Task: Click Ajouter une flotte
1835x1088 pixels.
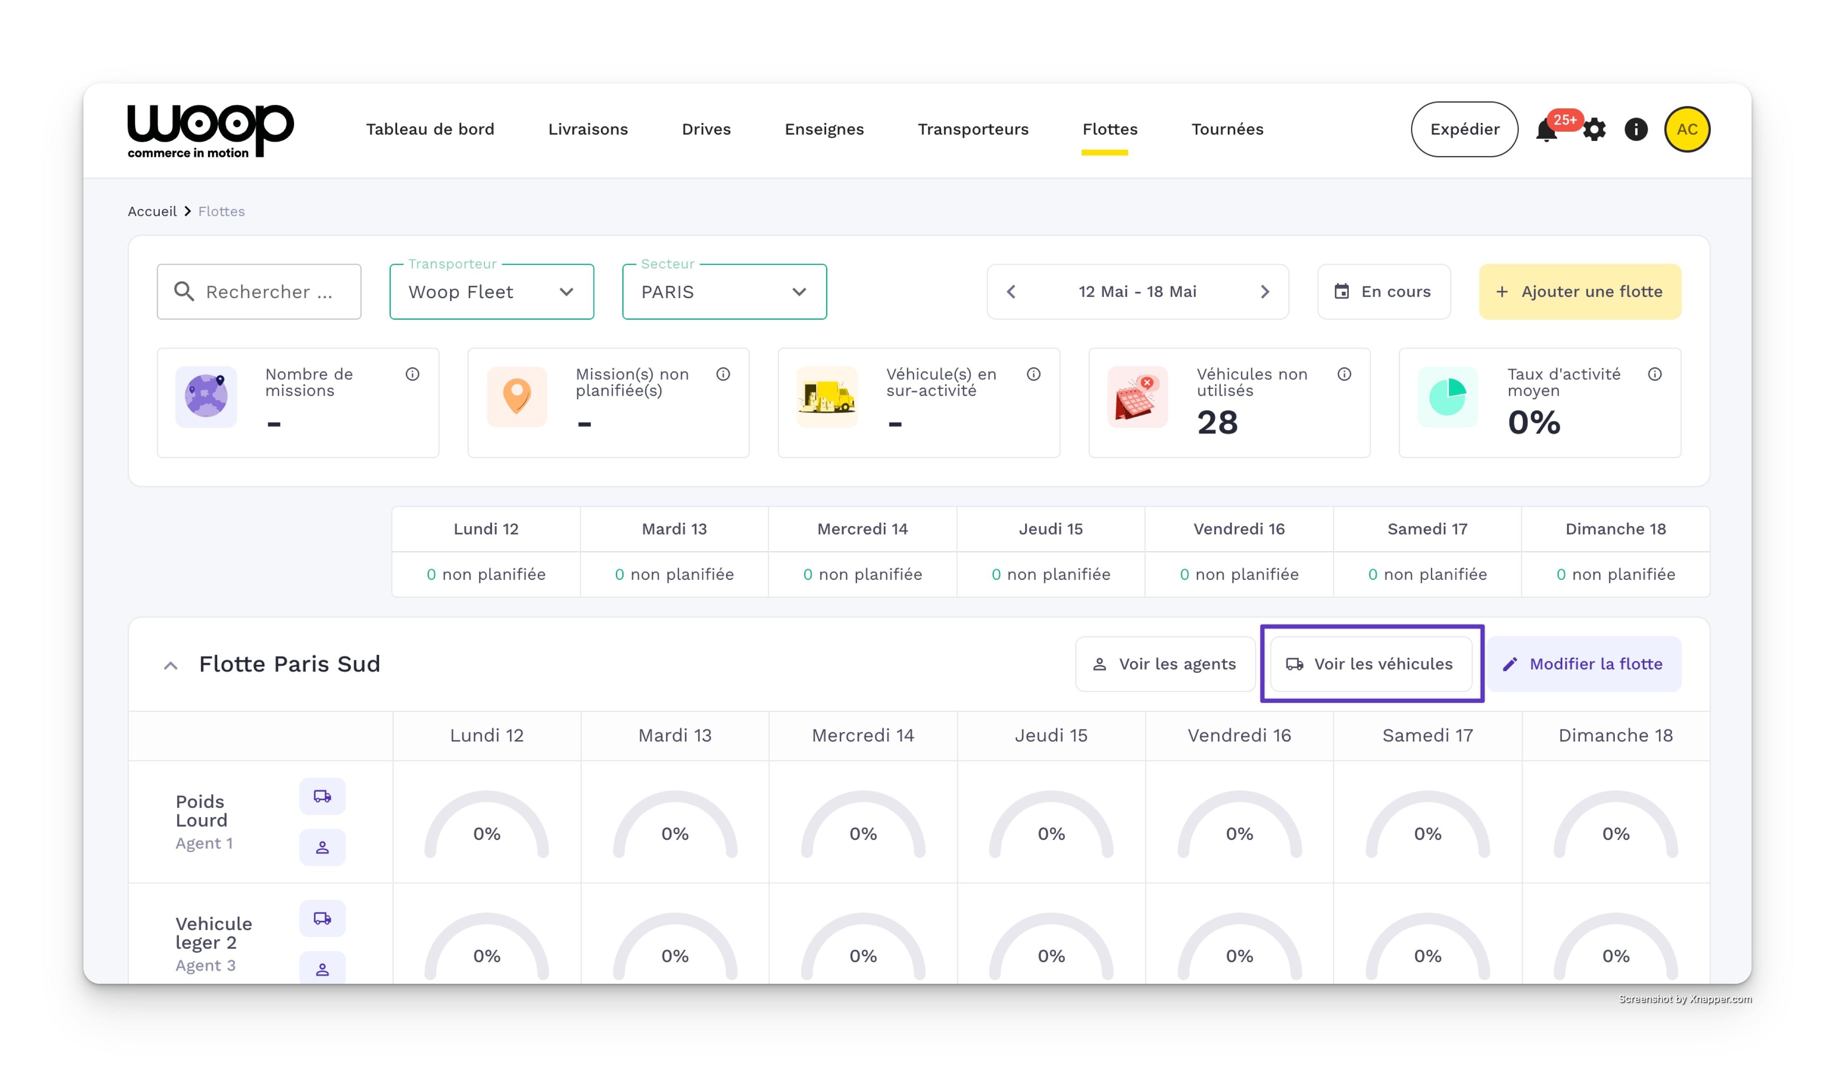Action: coord(1580,292)
